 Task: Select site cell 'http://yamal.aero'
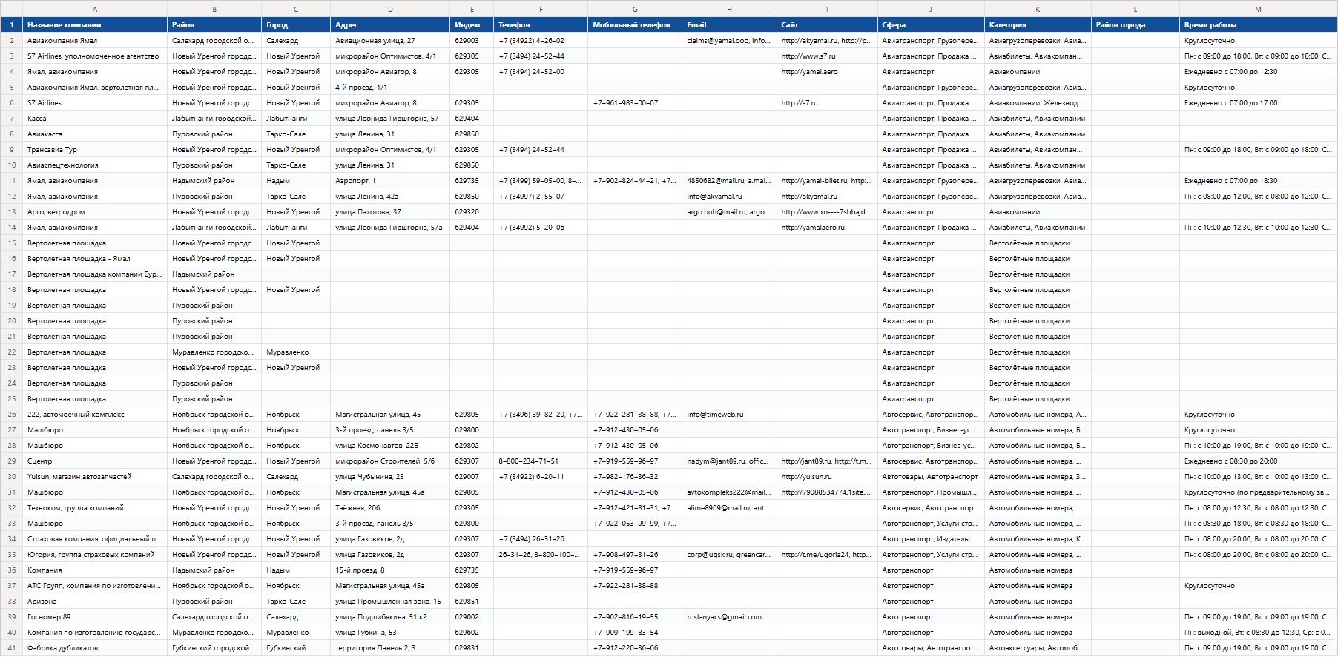[x=827, y=72]
